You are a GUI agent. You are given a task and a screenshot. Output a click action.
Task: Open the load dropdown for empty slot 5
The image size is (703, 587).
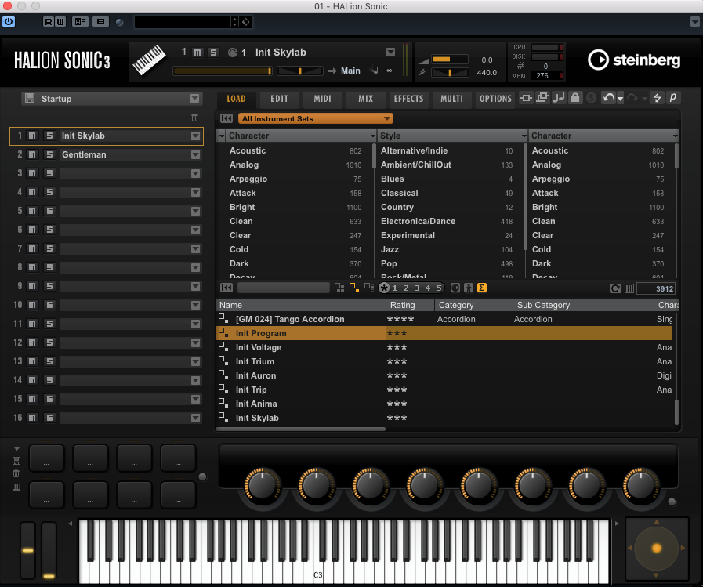click(195, 212)
